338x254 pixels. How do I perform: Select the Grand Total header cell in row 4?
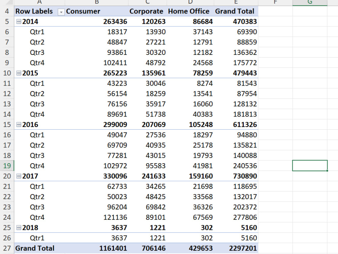(x=236, y=11)
